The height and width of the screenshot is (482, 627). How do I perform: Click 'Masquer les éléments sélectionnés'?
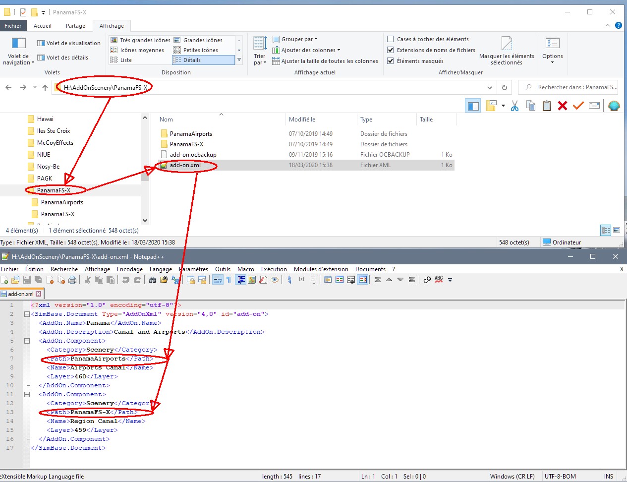(x=507, y=51)
